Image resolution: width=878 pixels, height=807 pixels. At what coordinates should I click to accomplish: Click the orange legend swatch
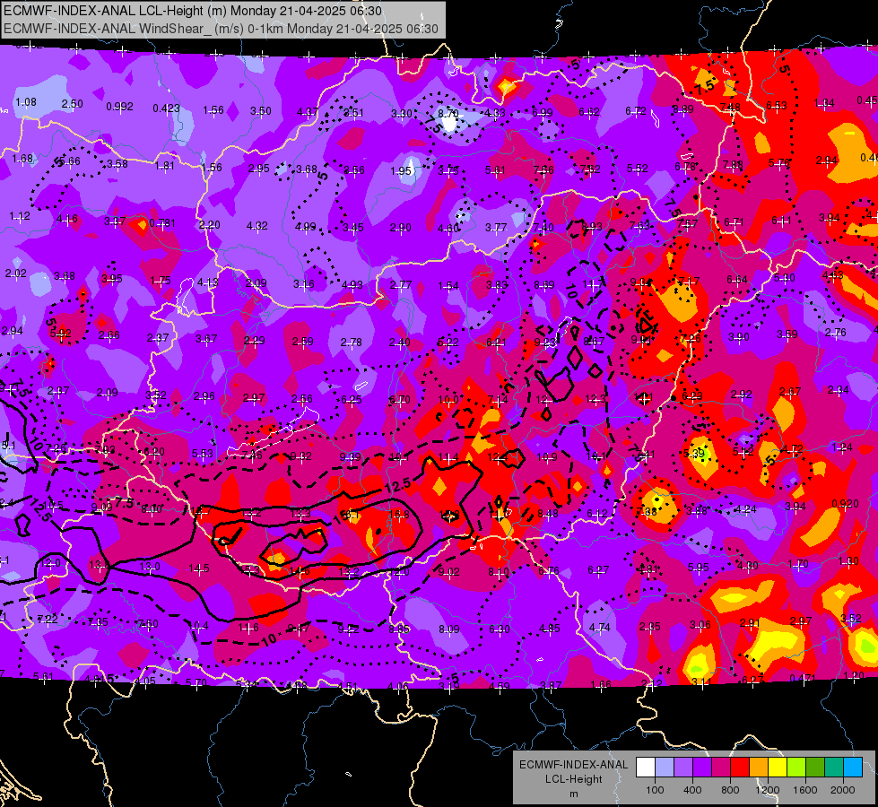[759, 768]
